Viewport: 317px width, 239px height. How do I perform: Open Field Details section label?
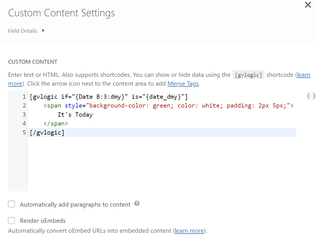tap(23, 31)
